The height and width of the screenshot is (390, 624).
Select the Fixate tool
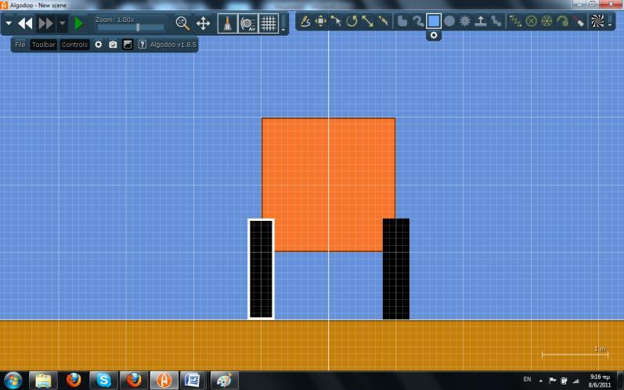point(531,21)
